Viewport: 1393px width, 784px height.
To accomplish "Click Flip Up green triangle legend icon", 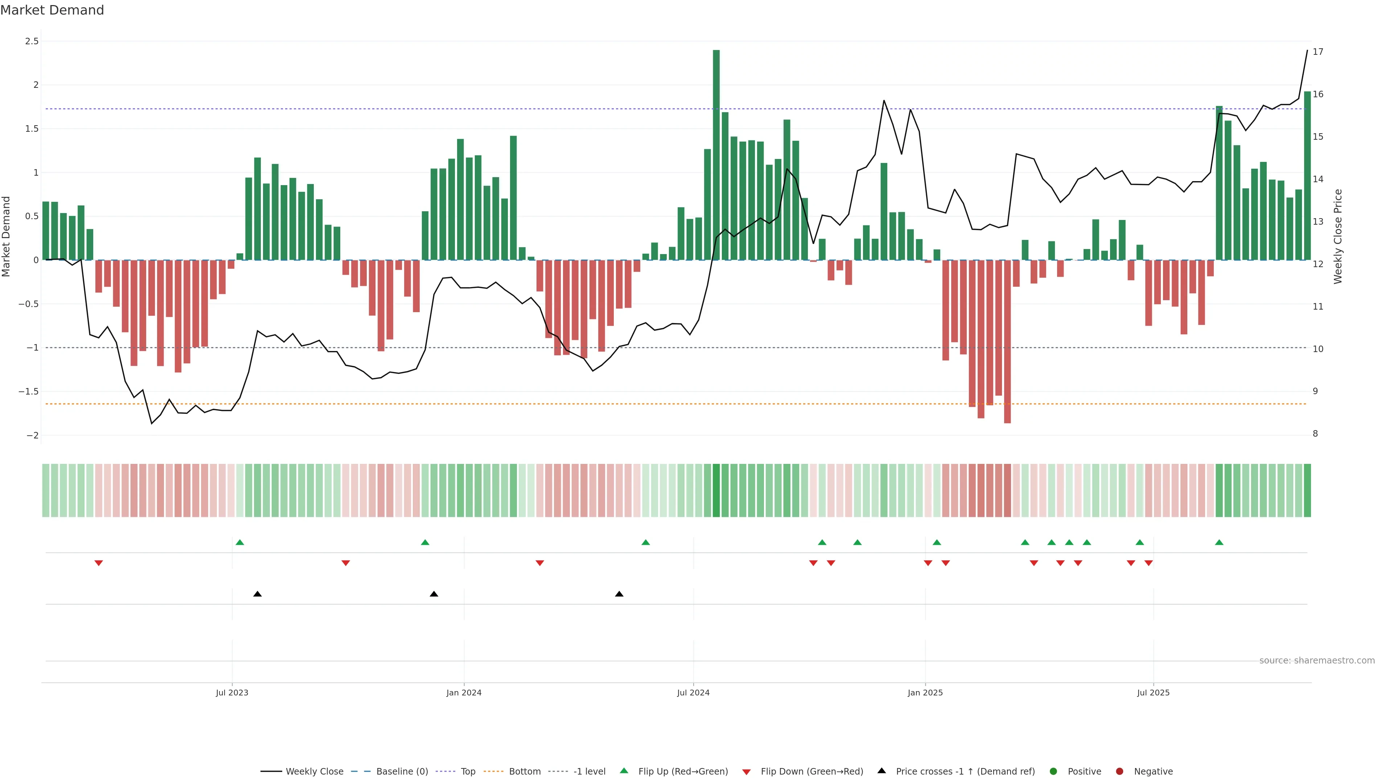I will [x=624, y=771].
